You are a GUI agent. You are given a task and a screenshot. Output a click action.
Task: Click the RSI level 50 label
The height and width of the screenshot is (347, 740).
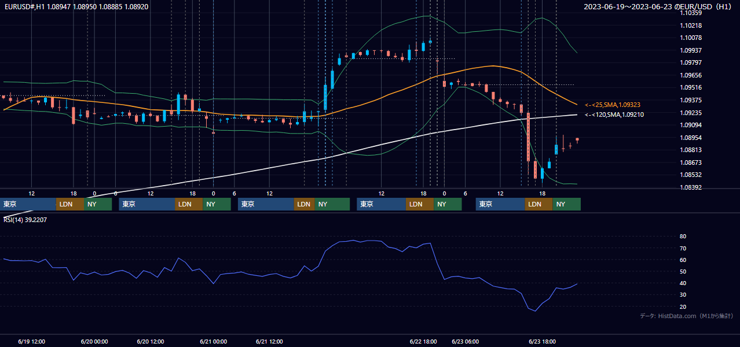(x=683, y=271)
